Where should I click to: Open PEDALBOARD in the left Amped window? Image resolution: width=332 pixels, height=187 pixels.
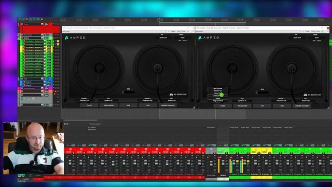click(x=108, y=105)
